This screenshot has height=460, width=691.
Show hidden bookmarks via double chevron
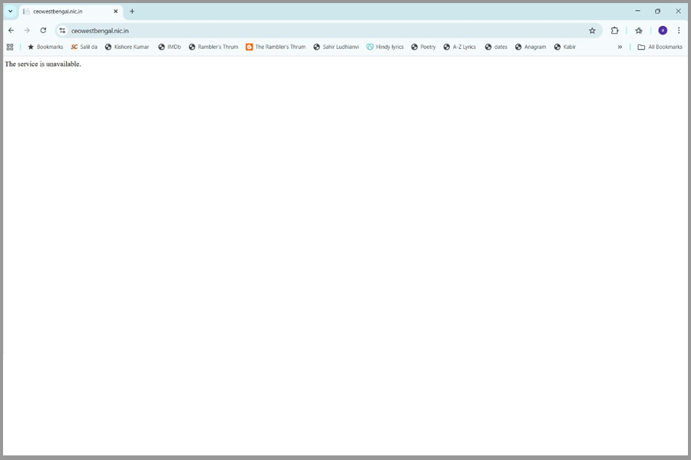pyautogui.click(x=620, y=47)
